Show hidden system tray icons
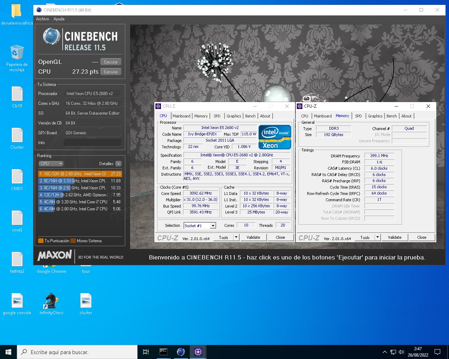Image resolution: width=449 pixels, height=359 pixels. 384,352
